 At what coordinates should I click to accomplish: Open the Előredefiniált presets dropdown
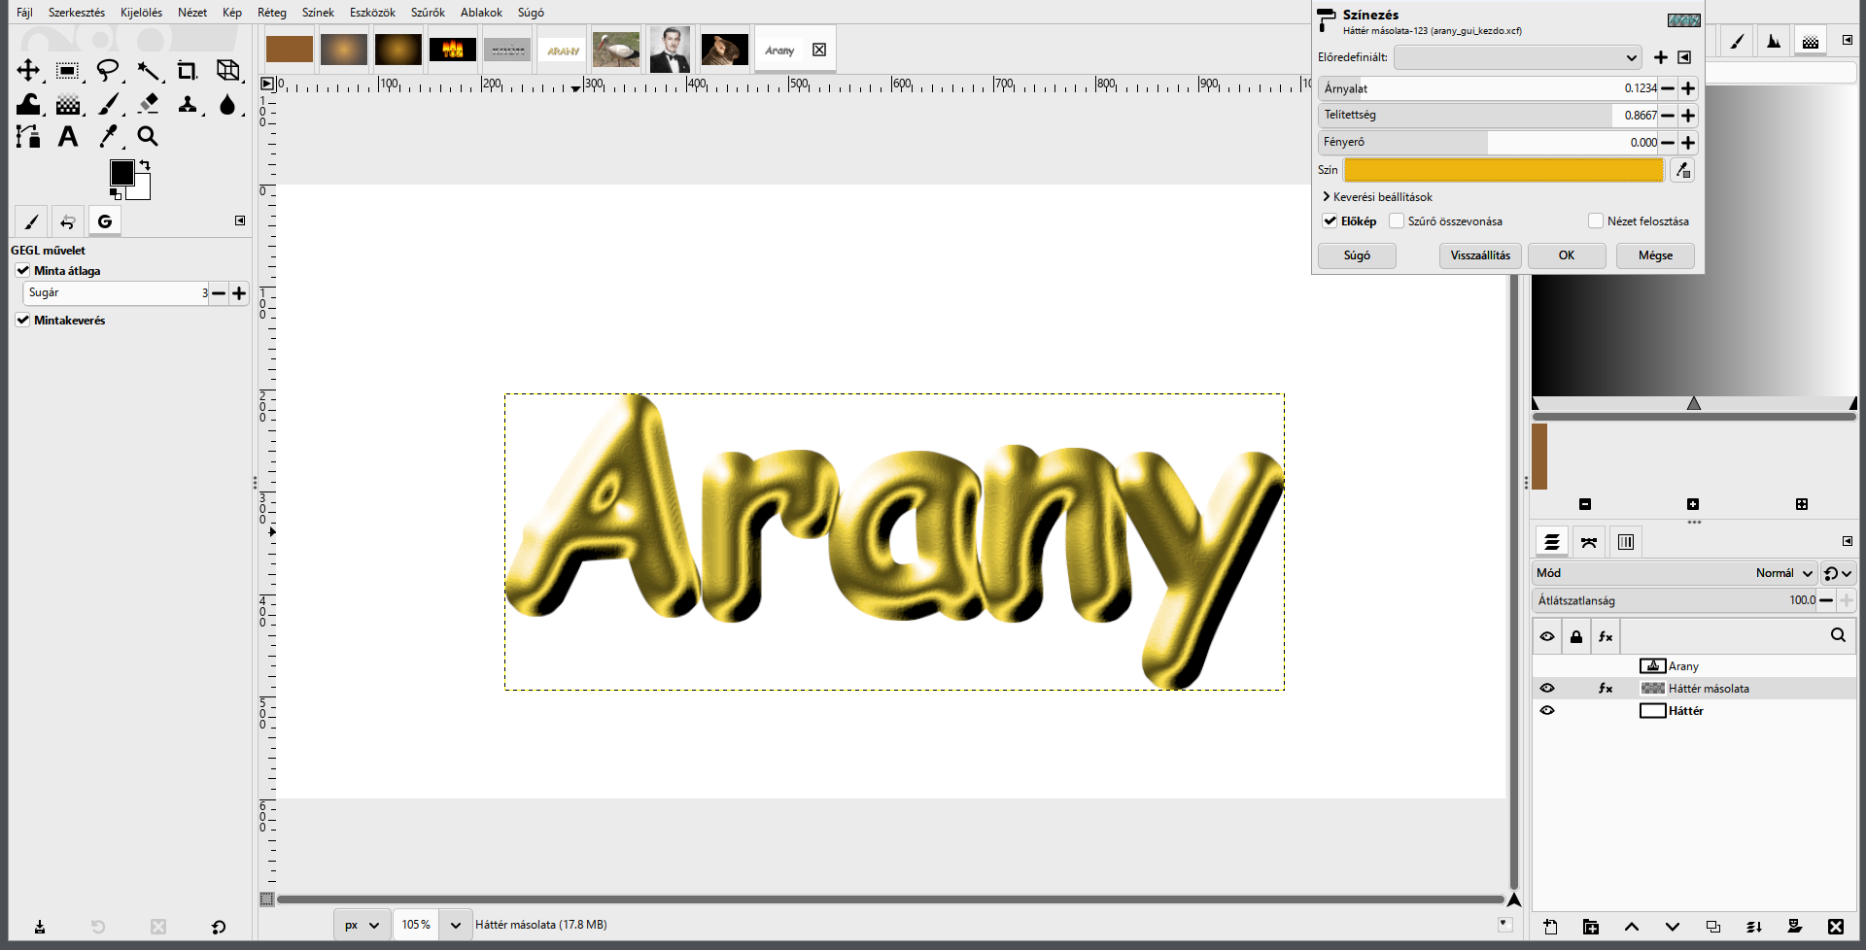[x=1518, y=57]
